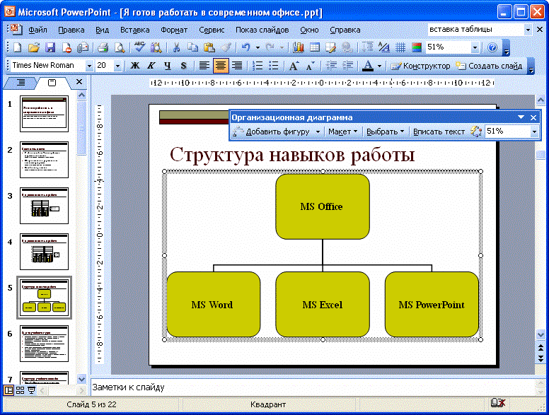This screenshot has height=415, width=549.
Task: Toggle Bold (Ж) formatting
Action: pos(135,66)
